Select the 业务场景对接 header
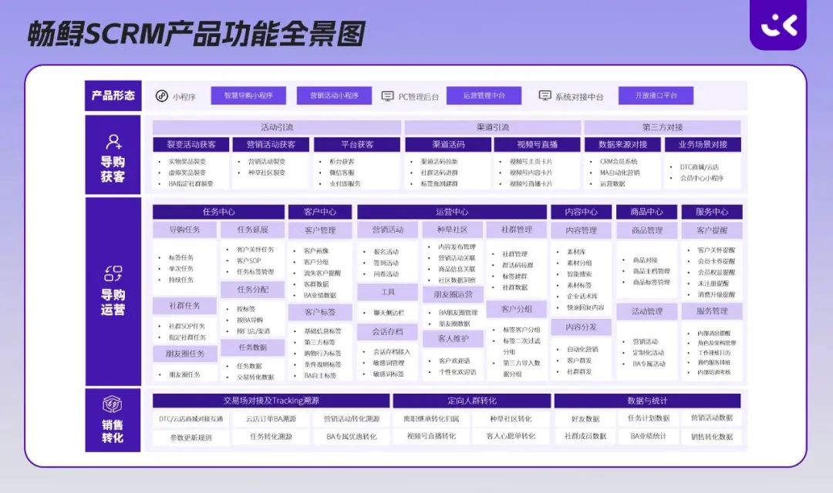This screenshot has height=493, width=833. 703,144
